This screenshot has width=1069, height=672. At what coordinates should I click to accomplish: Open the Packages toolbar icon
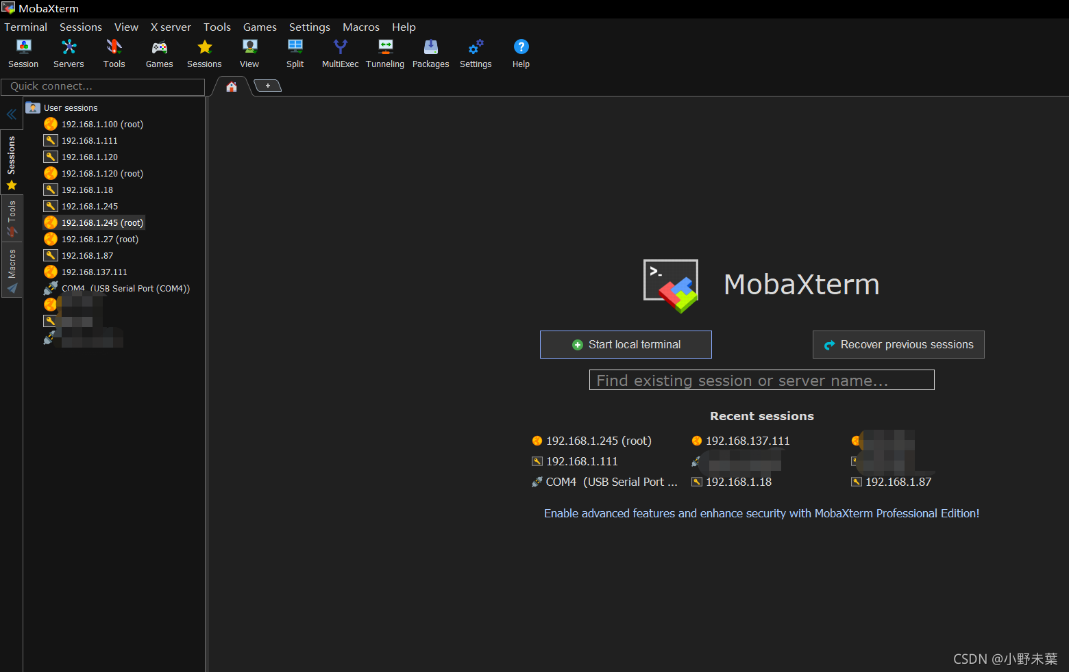click(x=430, y=53)
